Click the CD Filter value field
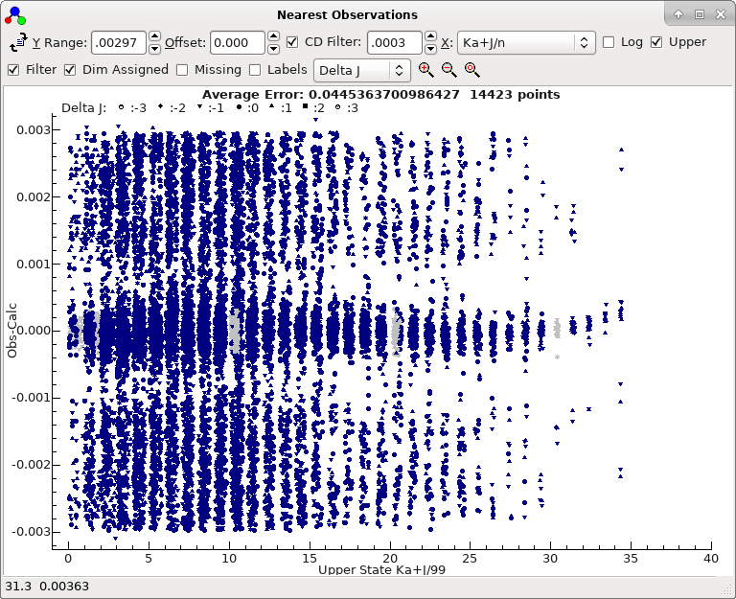The width and height of the screenshot is (736, 599). click(394, 43)
